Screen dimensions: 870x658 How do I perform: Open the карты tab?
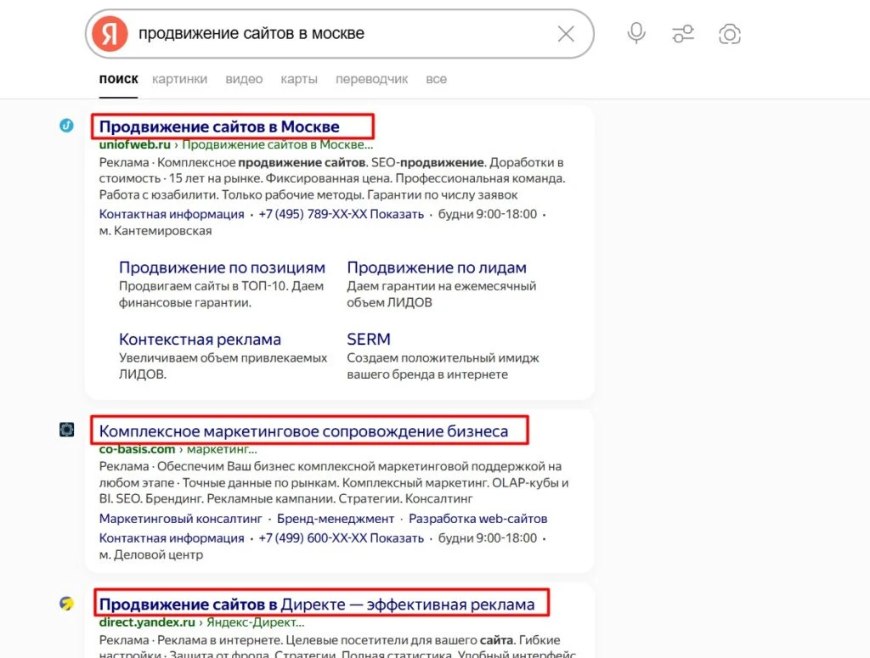pyautogui.click(x=299, y=79)
